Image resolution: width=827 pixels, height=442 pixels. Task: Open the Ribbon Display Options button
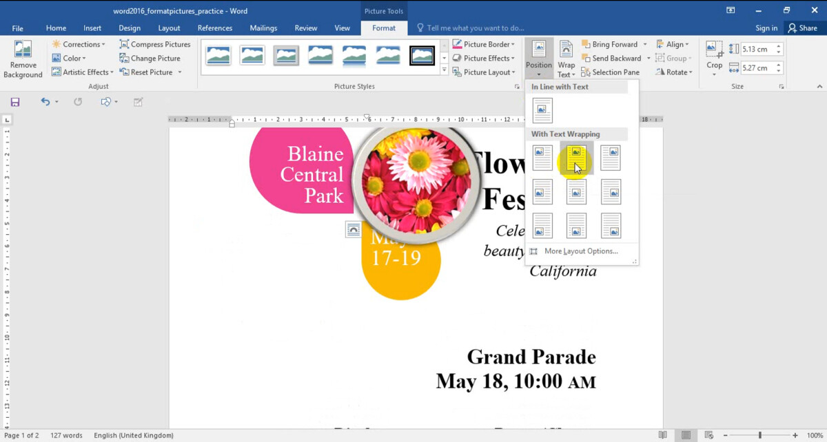point(731,10)
